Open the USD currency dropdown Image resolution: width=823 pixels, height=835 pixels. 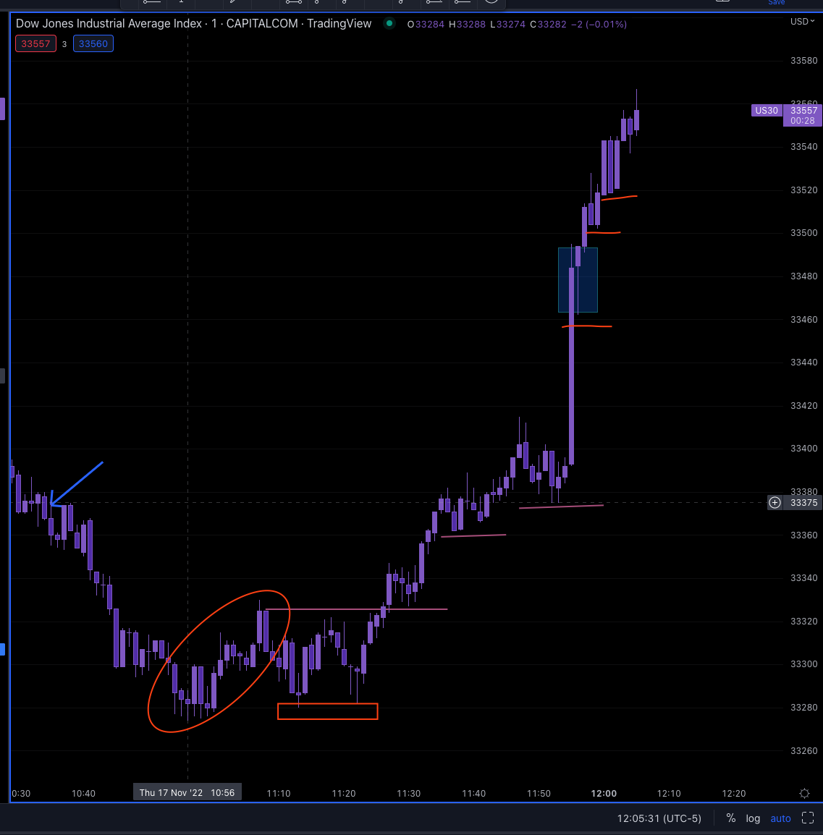coord(801,21)
